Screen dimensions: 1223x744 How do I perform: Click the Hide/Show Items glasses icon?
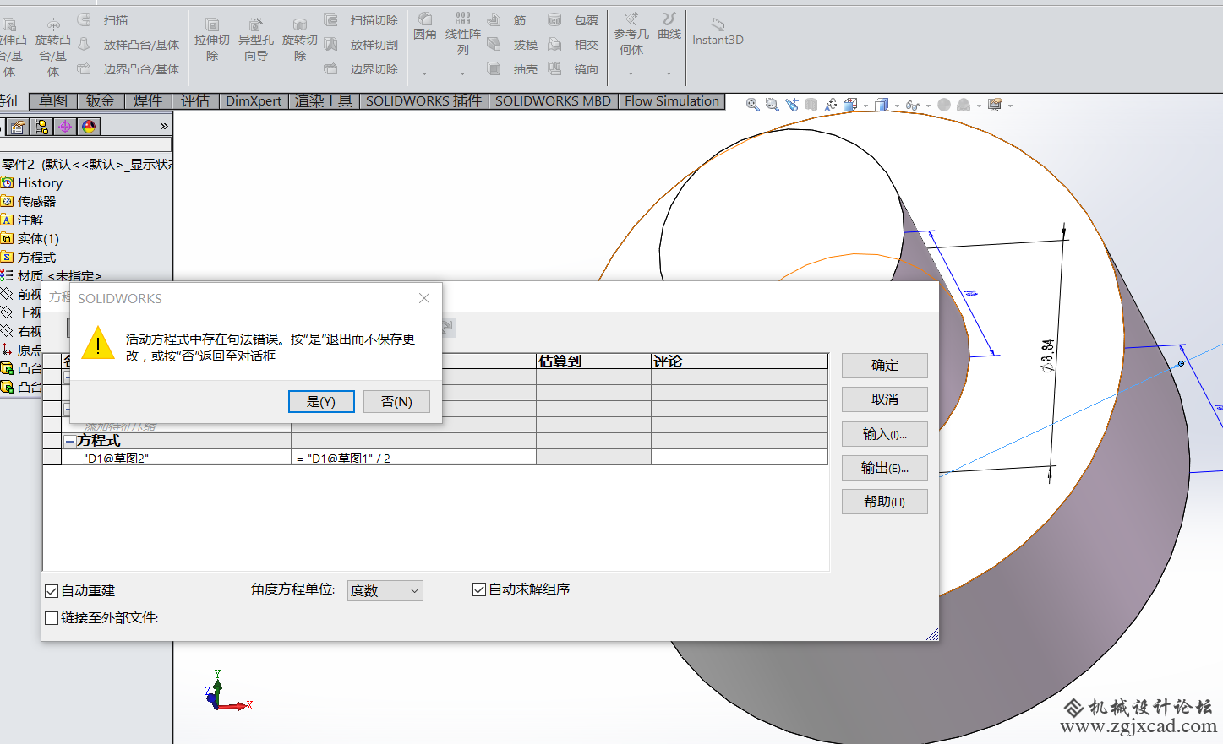[x=912, y=105]
